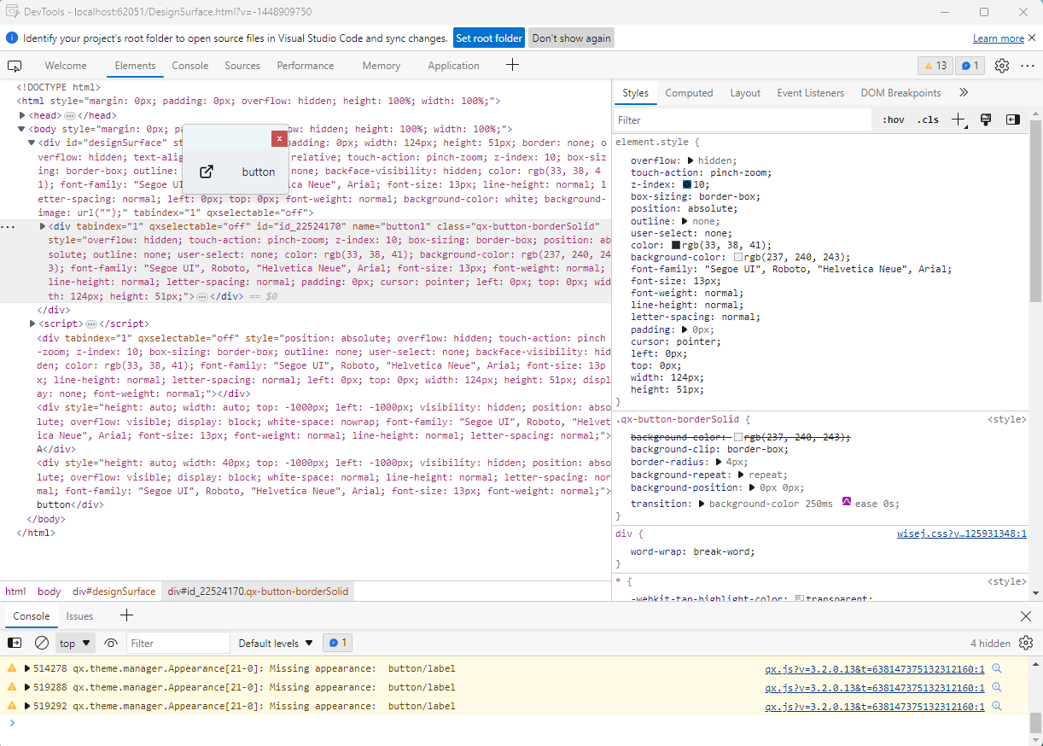Click the Set root folder button
The width and height of the screenshot is (1043, 746).
click(489, 38)
